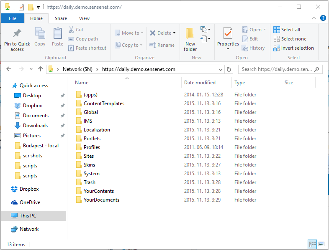Click the Cut scissors icon
This screenshot has width=329, height=250.
(x=71, y=30)
